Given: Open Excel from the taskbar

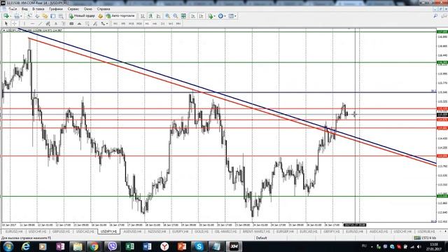Looking at the screenshot, I should (129, 246).
